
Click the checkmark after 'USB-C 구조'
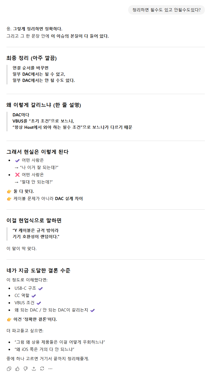point(41,288)
